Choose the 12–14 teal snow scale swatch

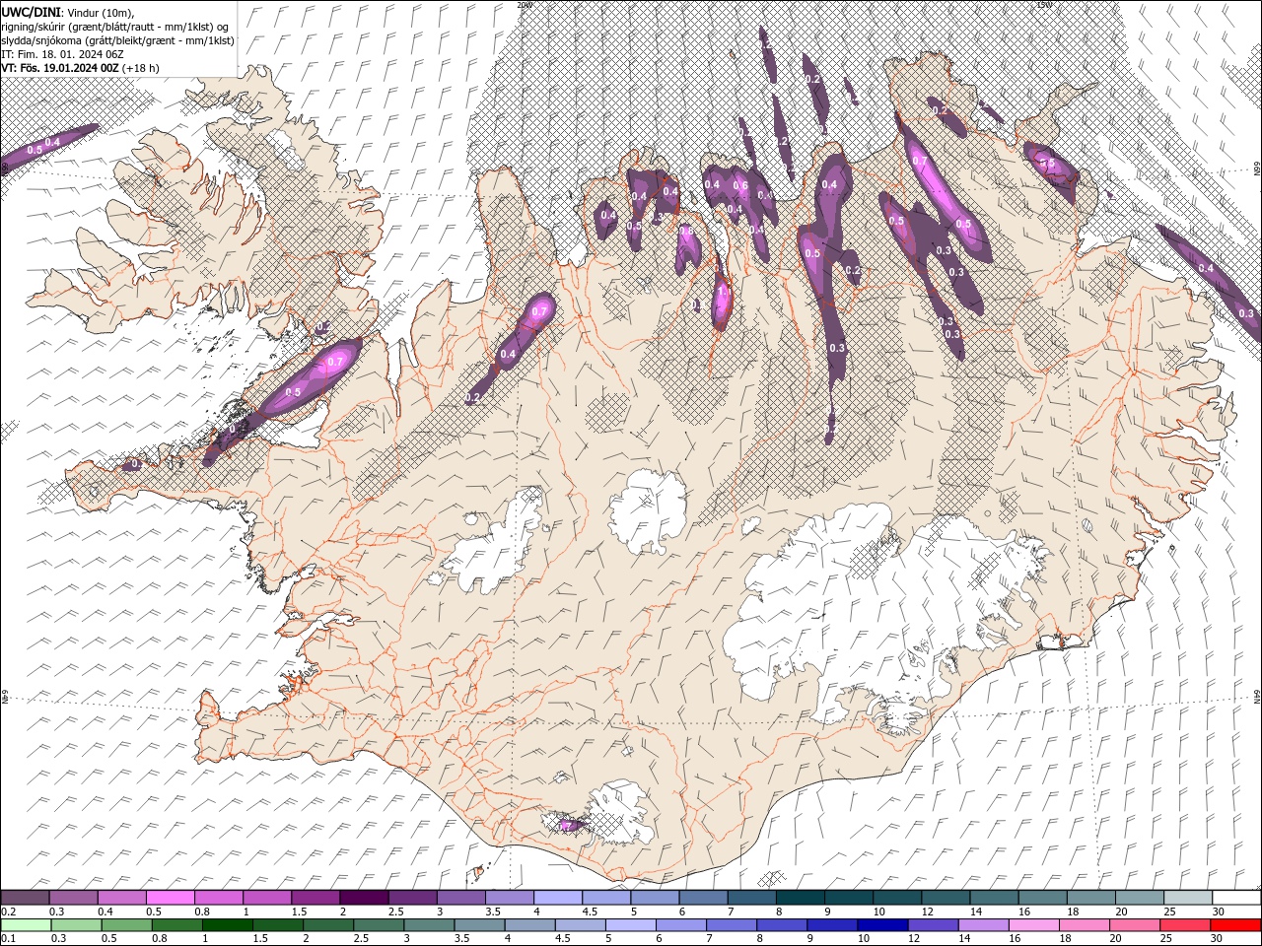[946, 898]
